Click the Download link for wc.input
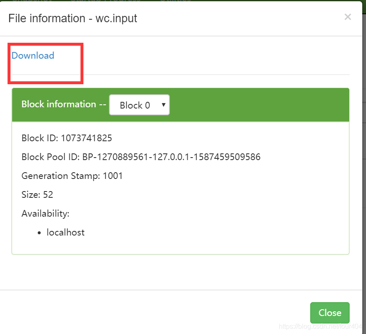The width and height of the screenshot is (366, 334). [33, 56]
